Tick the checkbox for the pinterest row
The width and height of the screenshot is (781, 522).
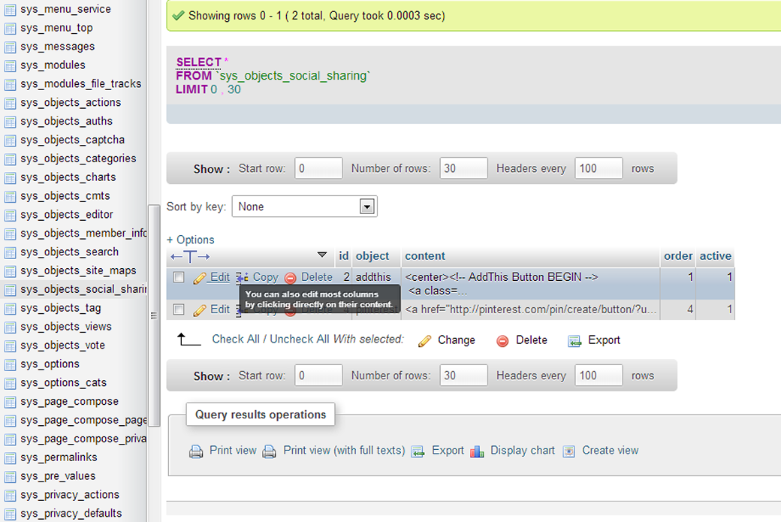pyautogui.click(x=179, y=309)
